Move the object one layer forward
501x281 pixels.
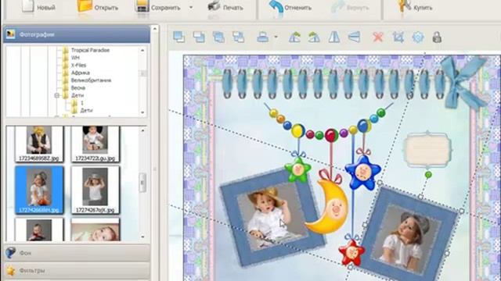218,37
